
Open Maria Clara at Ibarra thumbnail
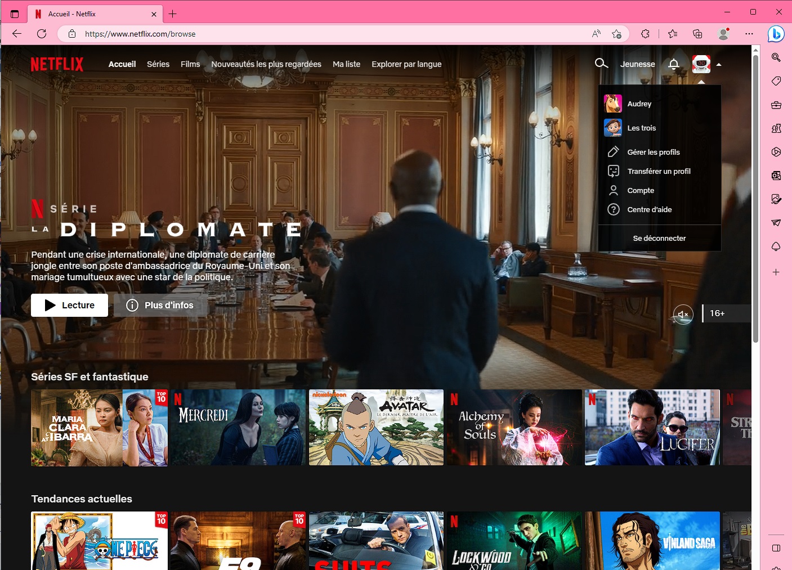tap(99, 428)
